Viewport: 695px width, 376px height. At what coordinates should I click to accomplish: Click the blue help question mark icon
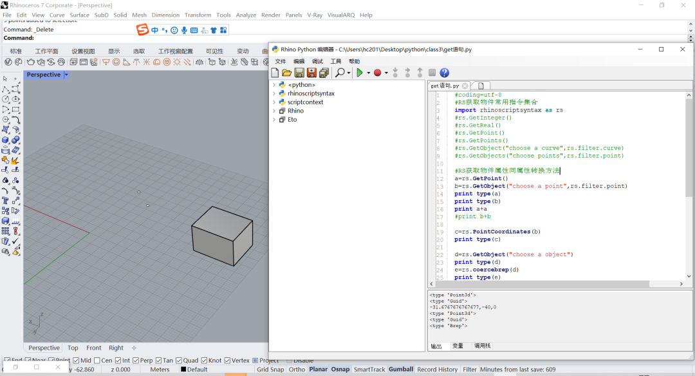(444, 73)
